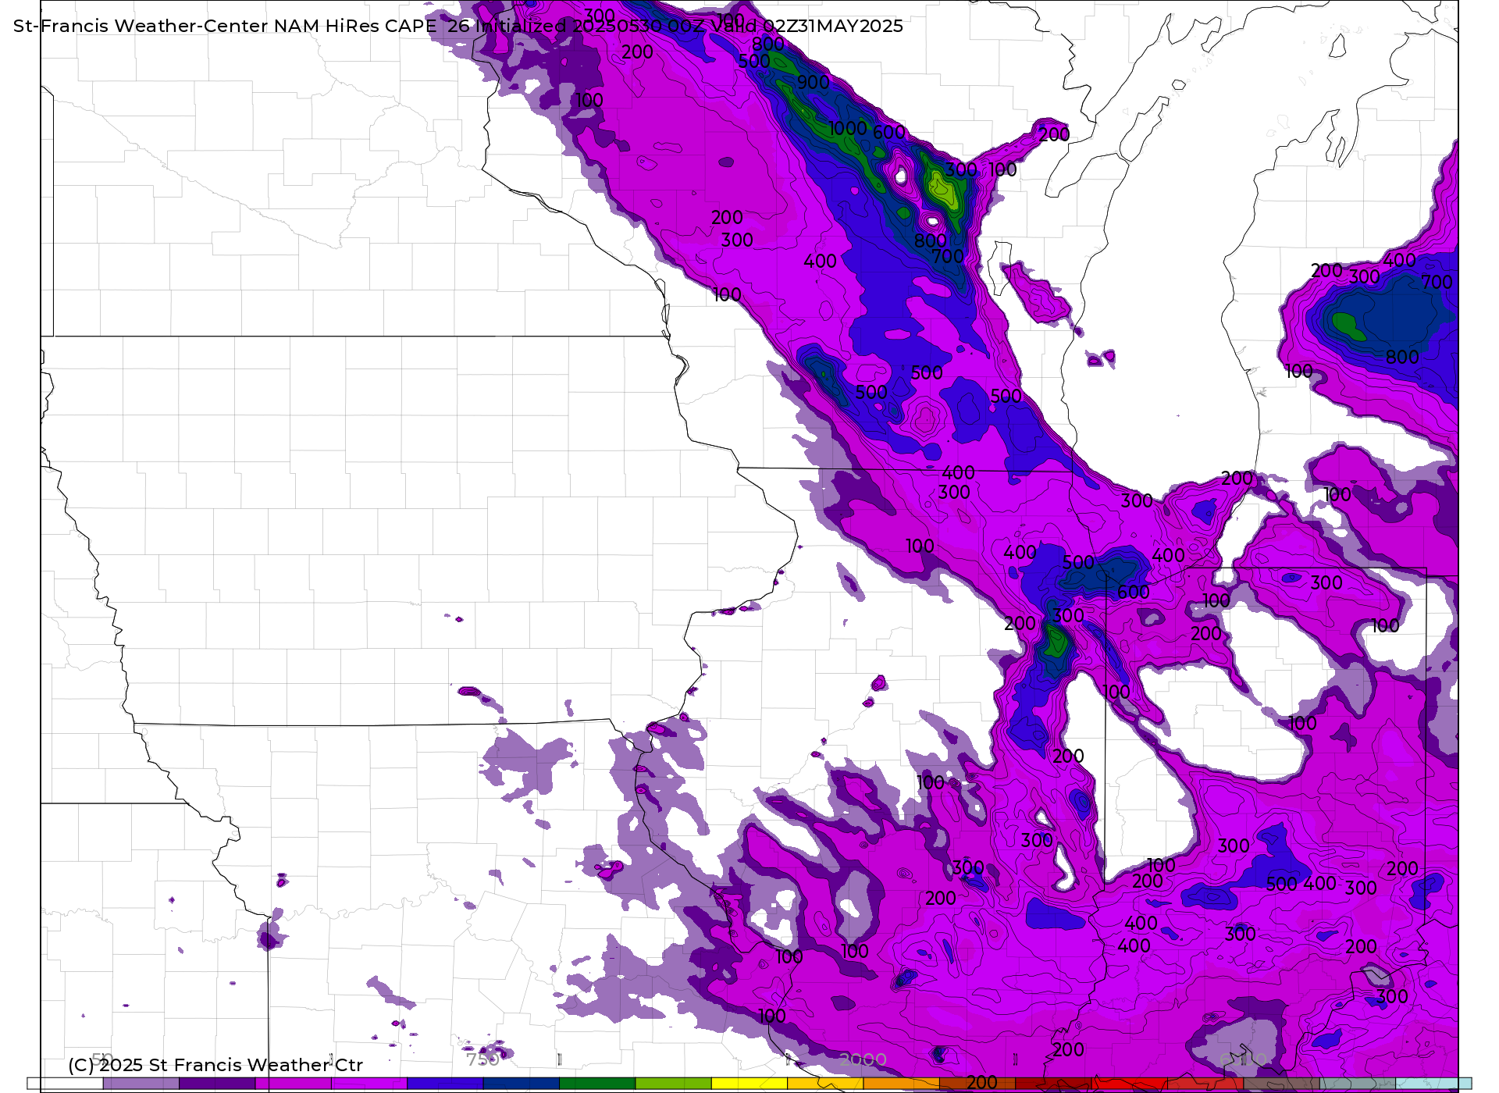Select the navy blue color bar swatch
Screen dimensions: 1499x1093
tap(521, 1084)
